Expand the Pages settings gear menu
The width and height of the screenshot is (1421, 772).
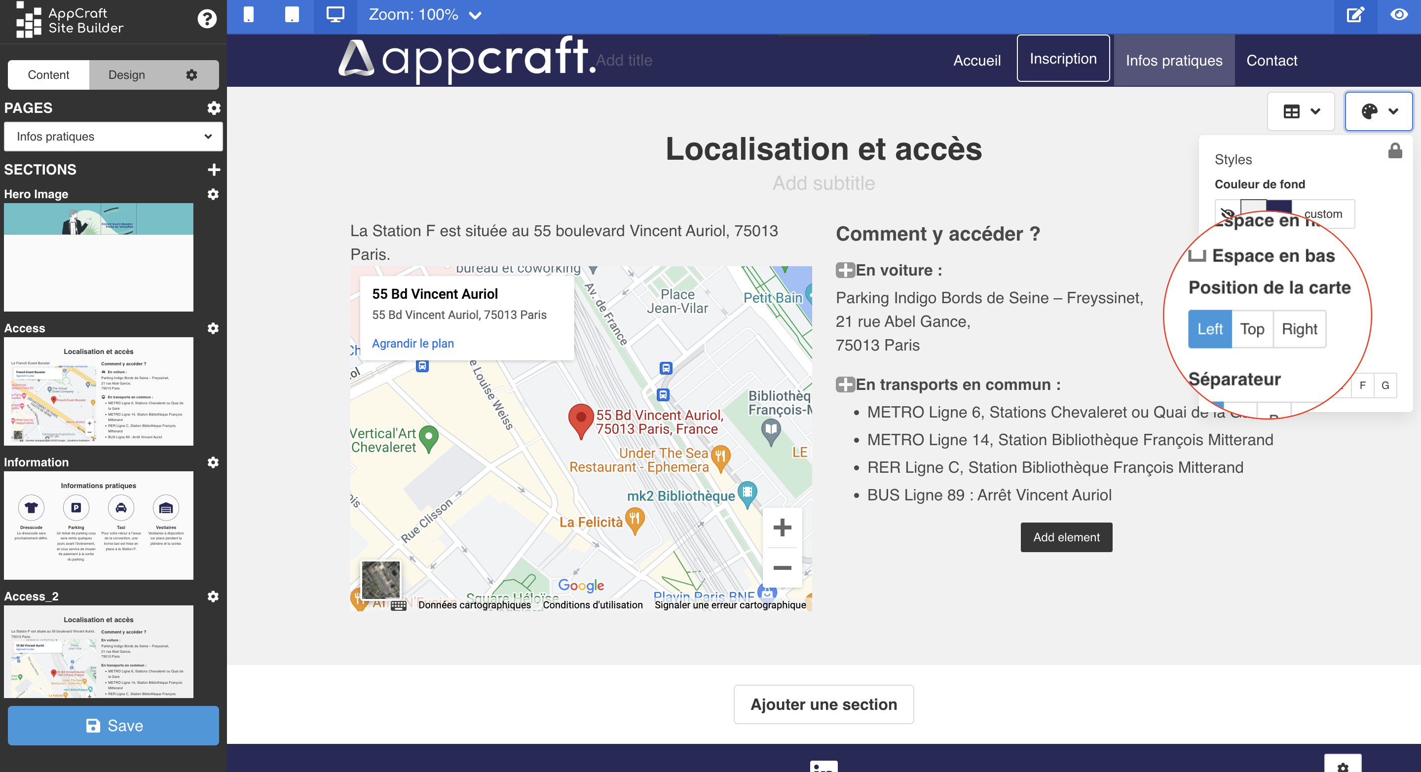coord(214,107)
